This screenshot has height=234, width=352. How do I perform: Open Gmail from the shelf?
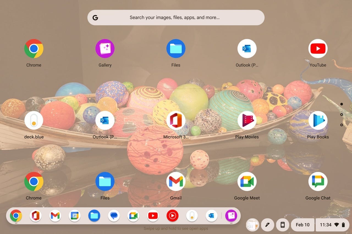[55, 216]
